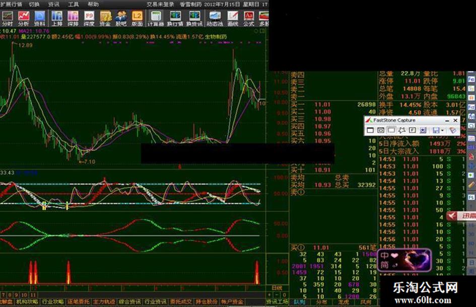Image resolution: width=476 pixels, height=307 pixels.
Task: Open the 切换 menu
Action: tap(34, 4)
